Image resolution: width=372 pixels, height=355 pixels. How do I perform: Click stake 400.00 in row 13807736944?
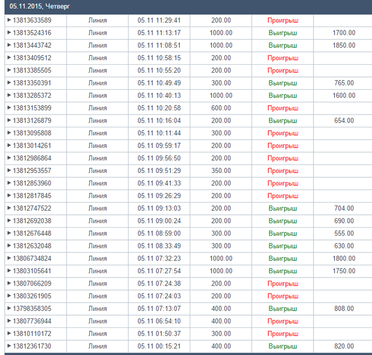pyautogui.click(x=221, y=322)
